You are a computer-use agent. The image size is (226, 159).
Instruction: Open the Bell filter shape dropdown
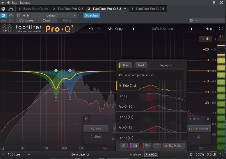coord(96,129)
